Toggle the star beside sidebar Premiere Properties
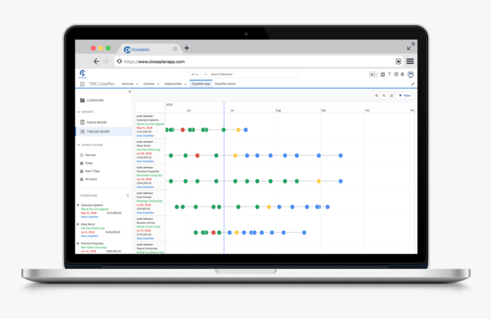The height and width of the screenshot is (319, 491). tap(78, 243)
